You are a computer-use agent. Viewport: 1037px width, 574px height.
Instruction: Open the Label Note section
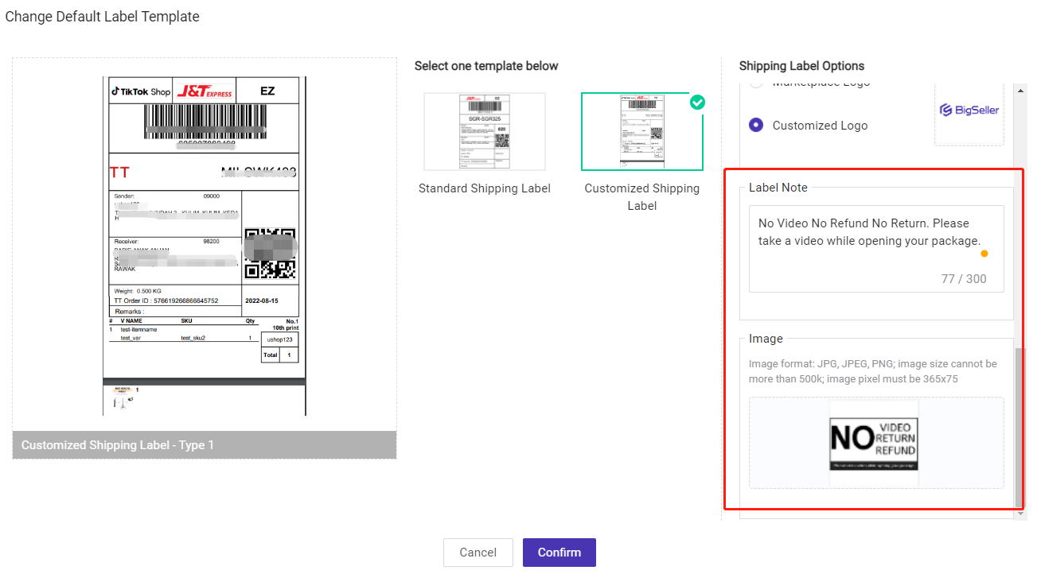coord(778,187)
